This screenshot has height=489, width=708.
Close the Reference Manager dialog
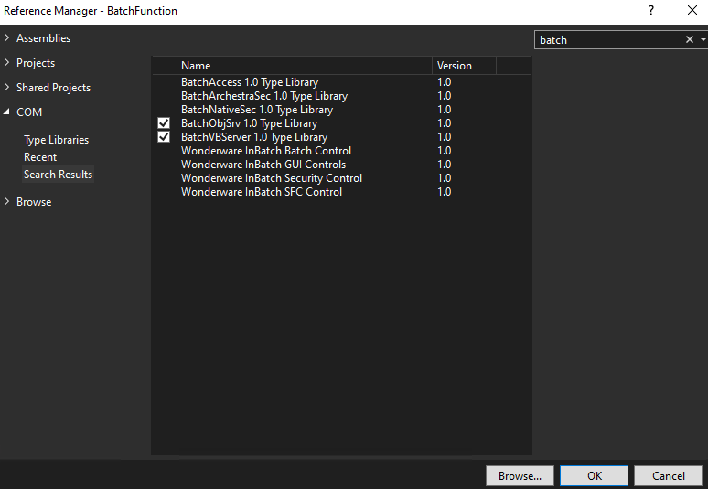[x=692, y=10]
